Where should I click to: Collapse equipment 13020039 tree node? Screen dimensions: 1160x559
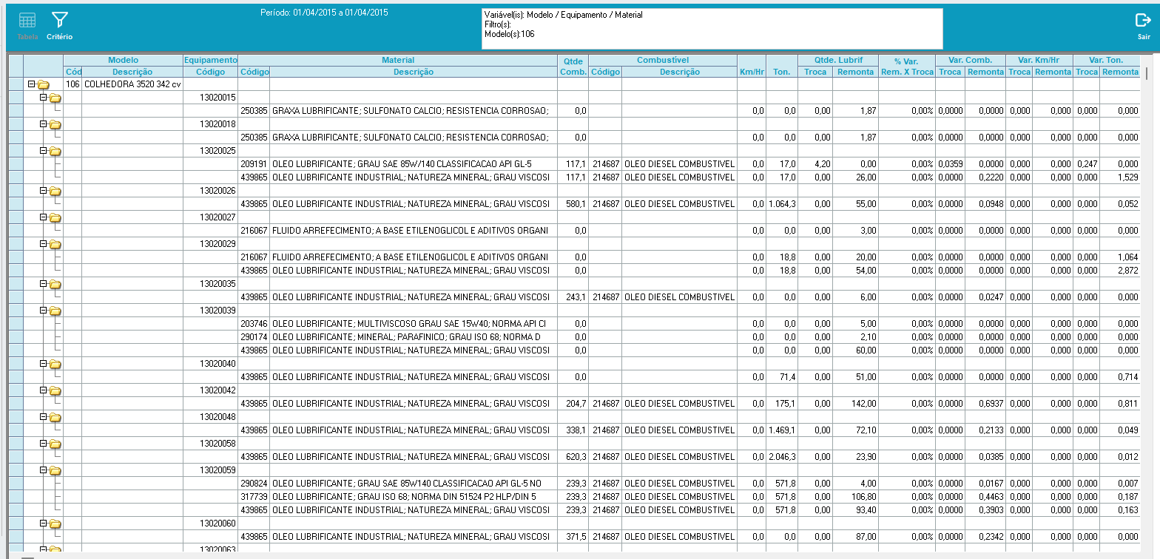(43, 311)
